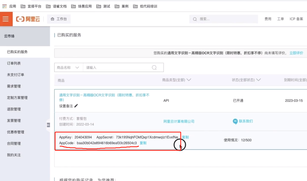The height and width of the screenshot is (181, 307).
Task: Click the AppSecret value 73k195NqhFOkfQxp1XcdmwqIz1EvxfNe
Action: (147, 137)
